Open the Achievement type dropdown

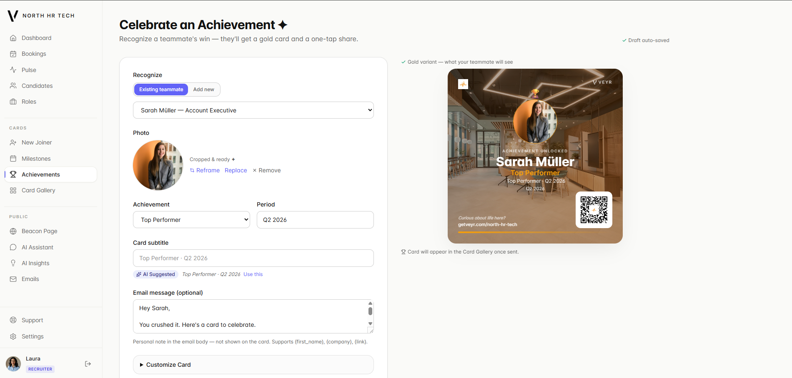click(191, 220)
